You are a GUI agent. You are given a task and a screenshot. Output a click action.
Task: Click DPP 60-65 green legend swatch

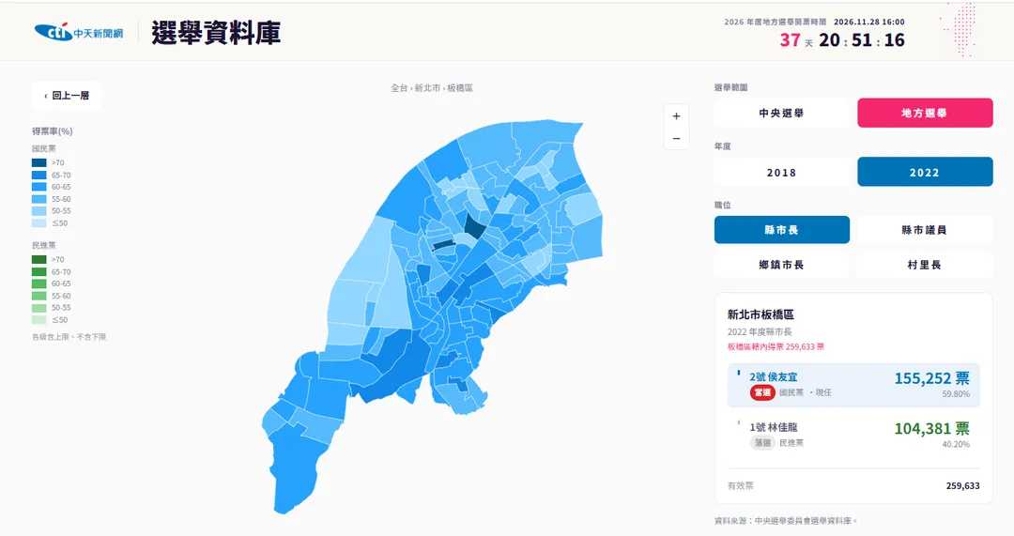(x=38, y=283)
